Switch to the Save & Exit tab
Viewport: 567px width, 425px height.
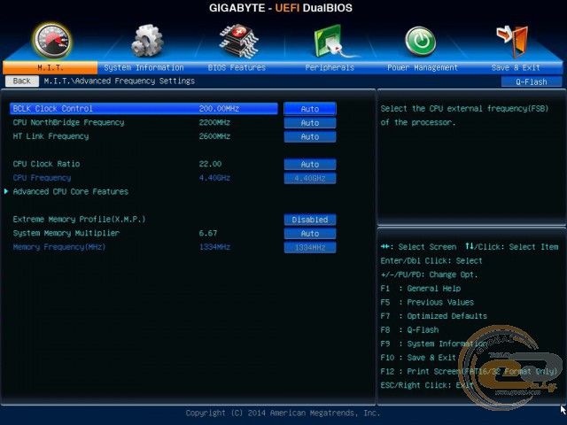pos(516,67)
